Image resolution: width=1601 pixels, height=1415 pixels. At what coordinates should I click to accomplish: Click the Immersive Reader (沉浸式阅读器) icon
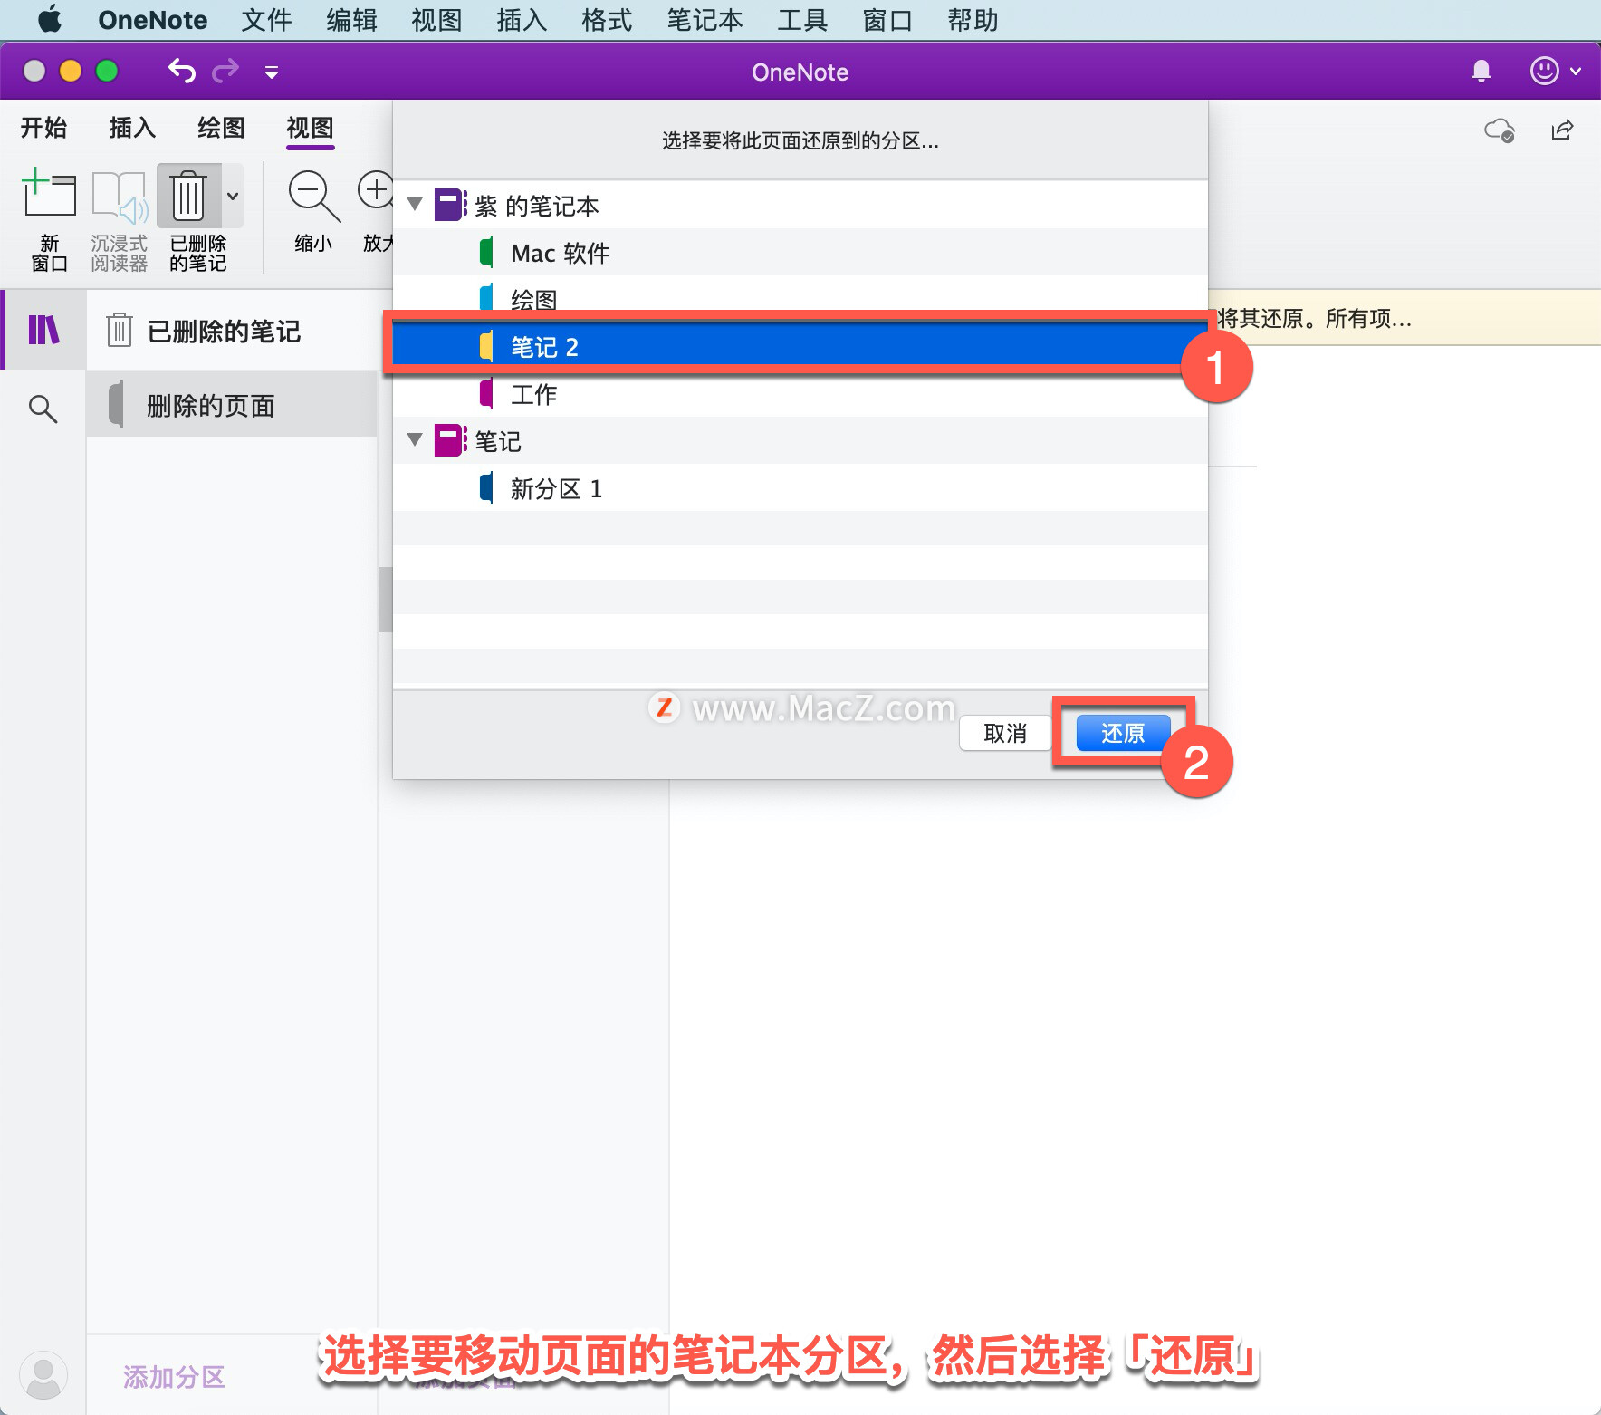(x=119, y=196)
